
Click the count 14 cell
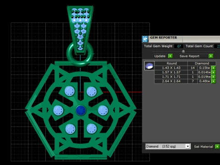click(x=192, y=68)
